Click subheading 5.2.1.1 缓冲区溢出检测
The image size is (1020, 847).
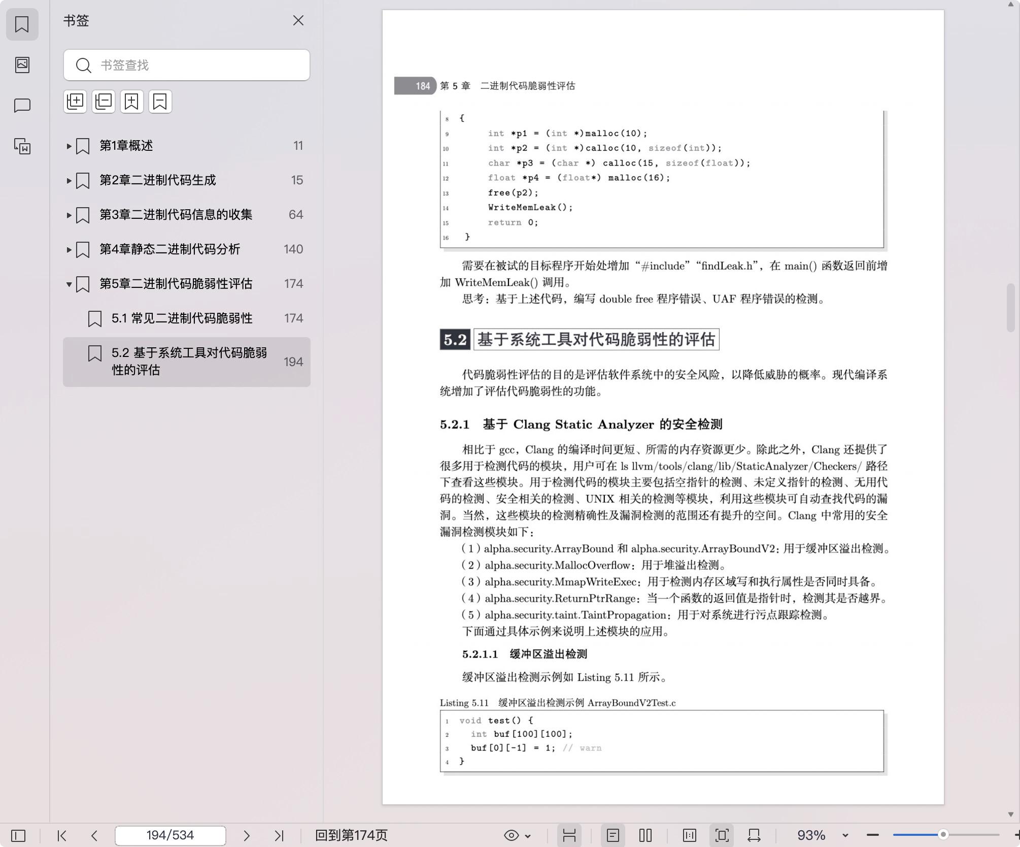coord(524,654)
